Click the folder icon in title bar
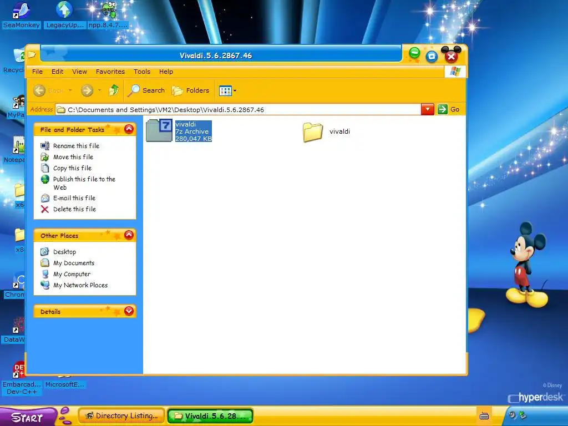Screen dimensions: 568x426 pyautogui.click(x=32, y=55)
